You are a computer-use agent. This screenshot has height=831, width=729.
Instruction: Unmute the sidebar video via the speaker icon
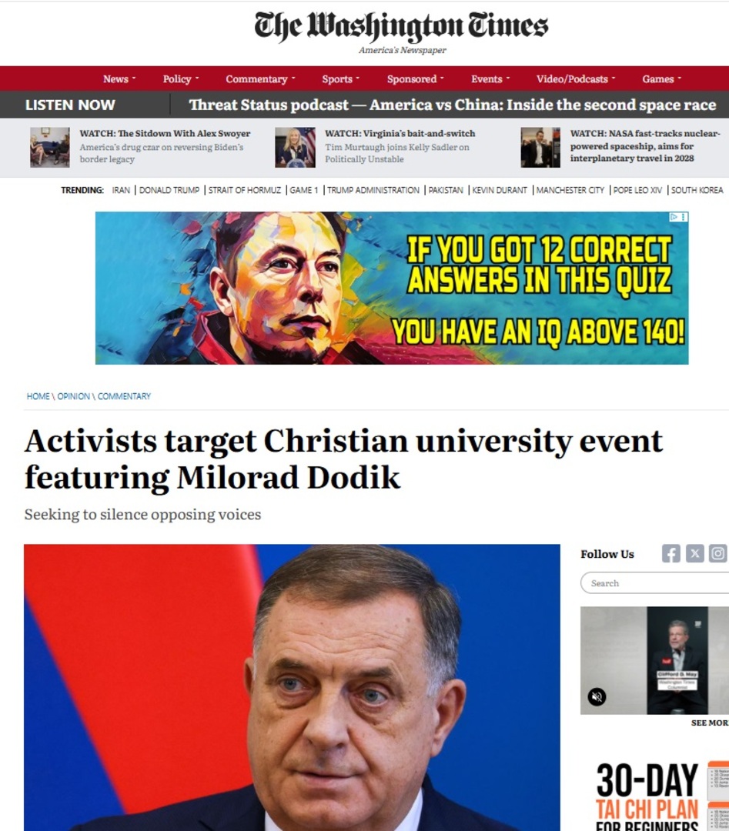point(597,696)
